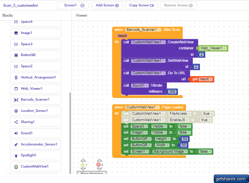Image resolution: width=249 pixels, height=183 pixels.
Task: Click the Remove Screen button
Action: (178, 5)
